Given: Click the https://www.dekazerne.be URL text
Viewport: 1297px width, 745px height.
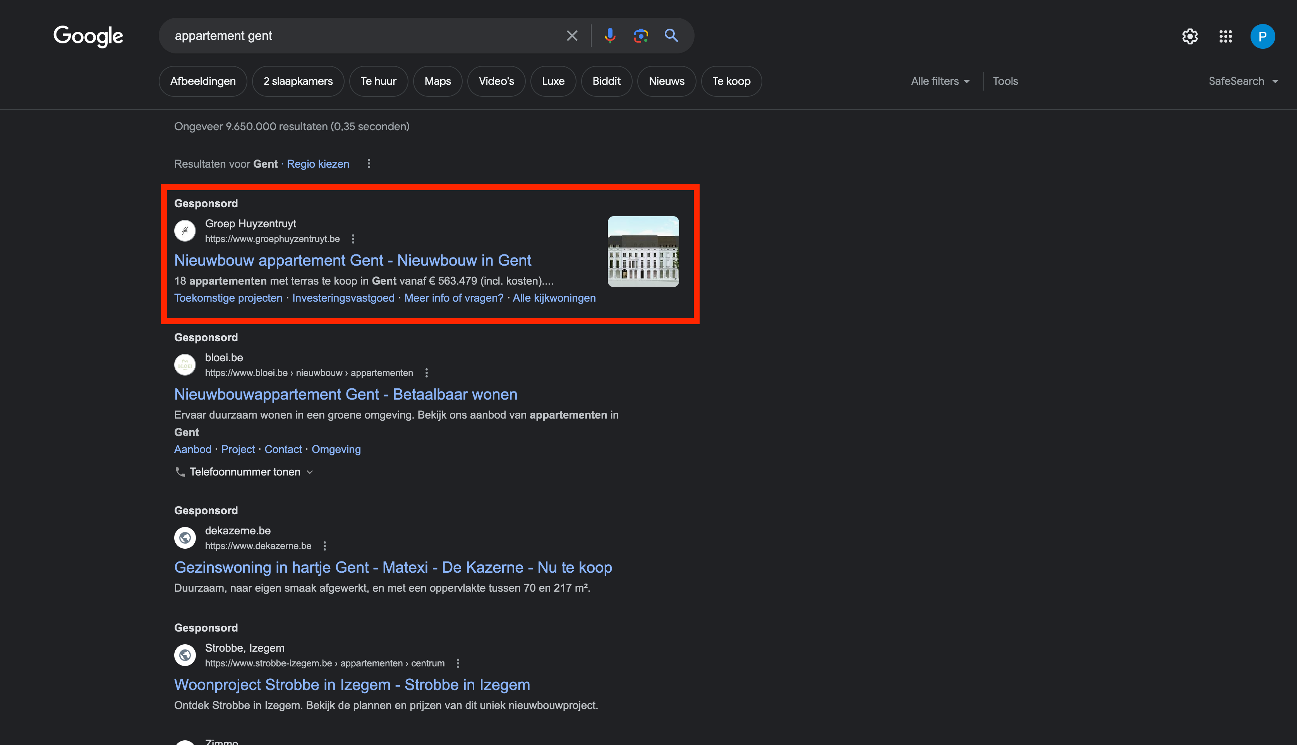Looking at the screenshot, I should pos(258,546).
